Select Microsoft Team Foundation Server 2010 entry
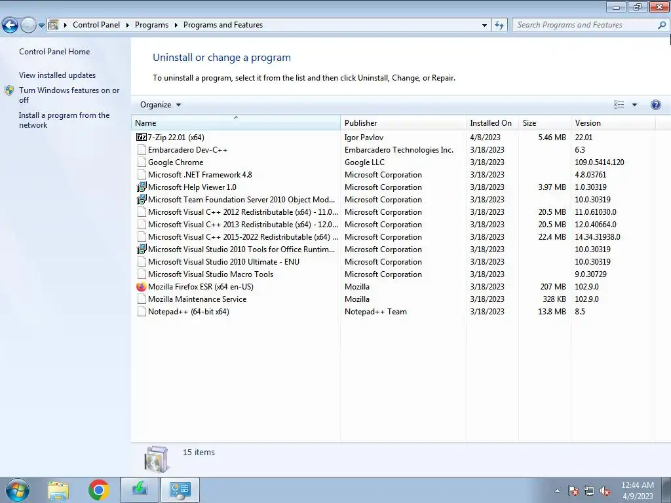The height and width of the screenshot is (503, 671). click(x=241, y=199)
